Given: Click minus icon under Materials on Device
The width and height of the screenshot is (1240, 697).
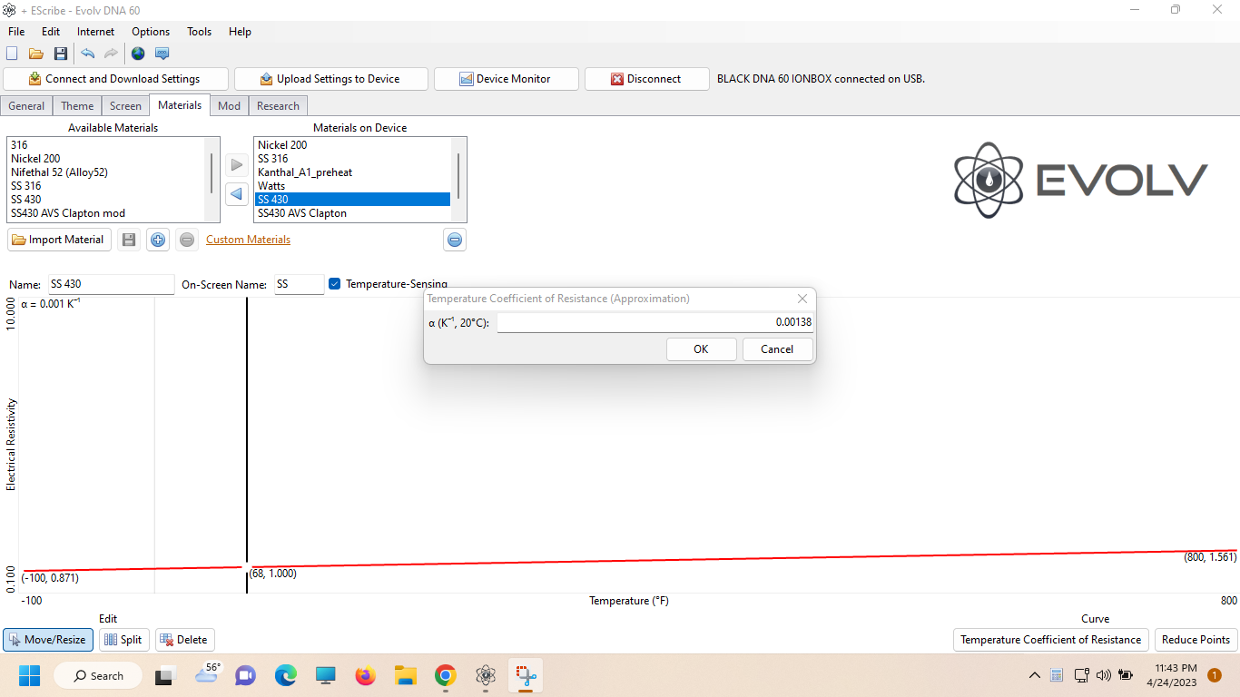Looking at the screenshot, I should coord(455,240).
